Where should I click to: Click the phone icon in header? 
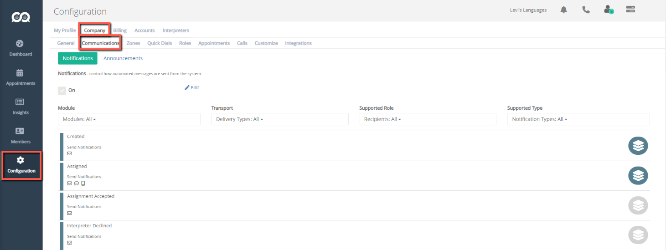tap(586, 10)
